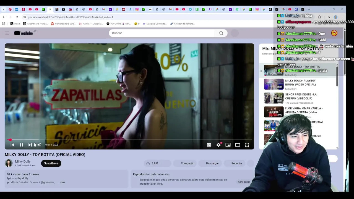Open the YouTube hamburger guide menu

pos(7,33)
